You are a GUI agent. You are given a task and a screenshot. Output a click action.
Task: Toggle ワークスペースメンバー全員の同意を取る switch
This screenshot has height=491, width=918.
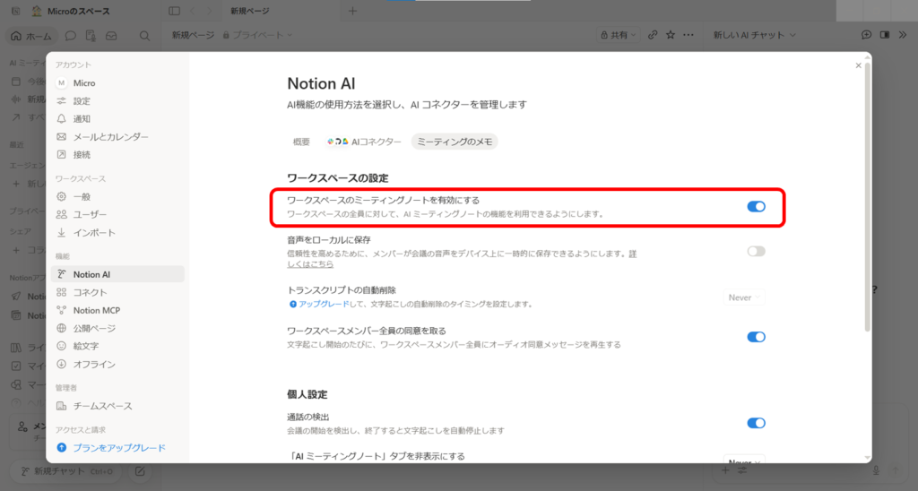(x=756, y=337)
